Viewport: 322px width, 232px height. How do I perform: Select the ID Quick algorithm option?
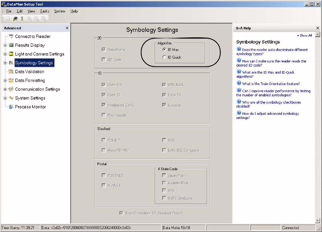pyautogui.click(x=164, y=57)
